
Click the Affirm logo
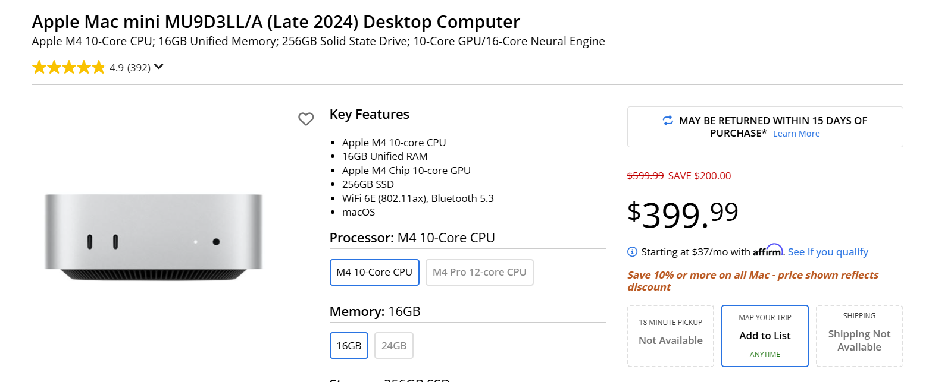tap(768, 251)
